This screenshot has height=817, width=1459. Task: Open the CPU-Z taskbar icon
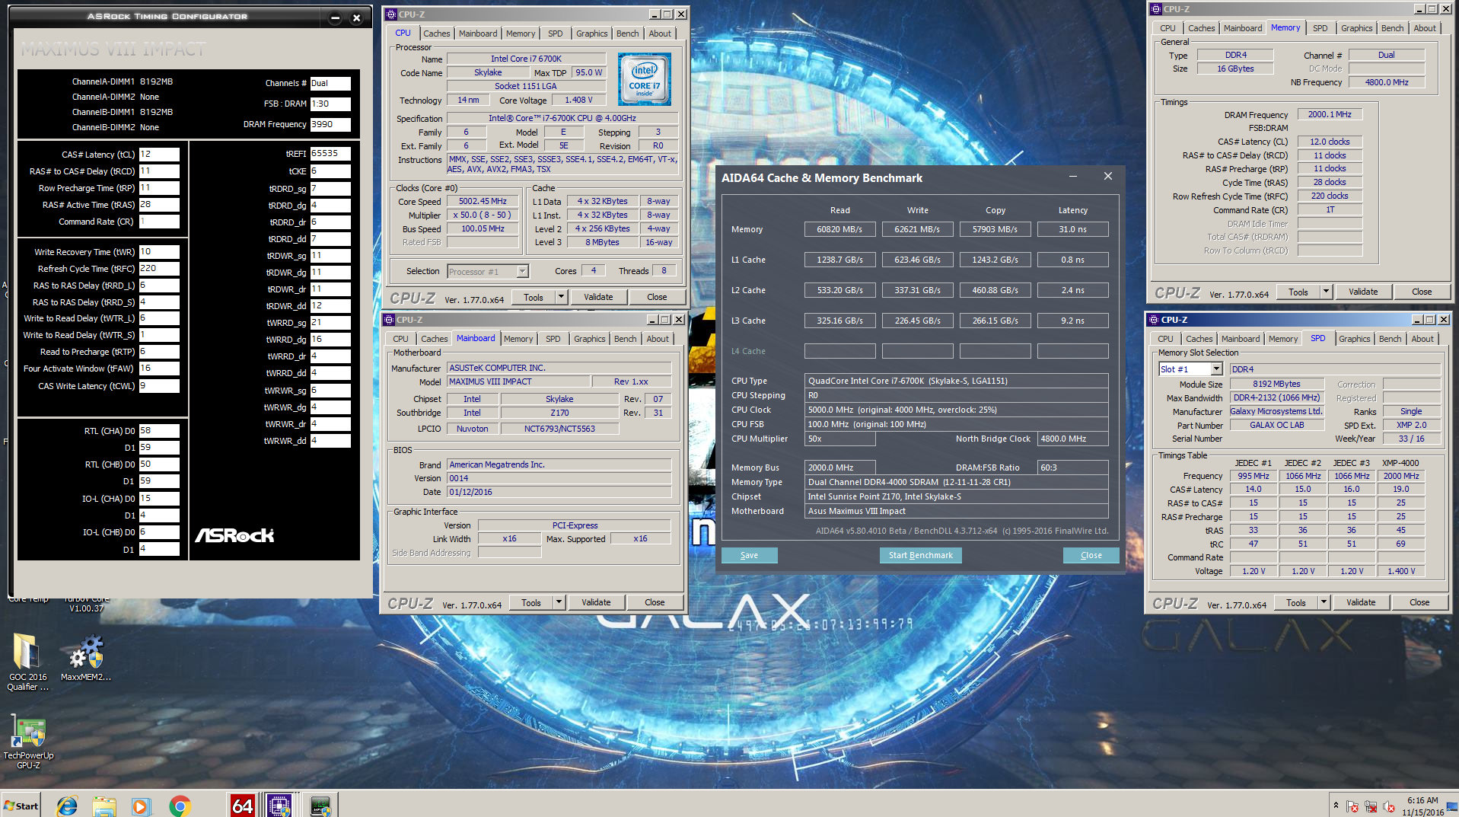tap(279, 805)
